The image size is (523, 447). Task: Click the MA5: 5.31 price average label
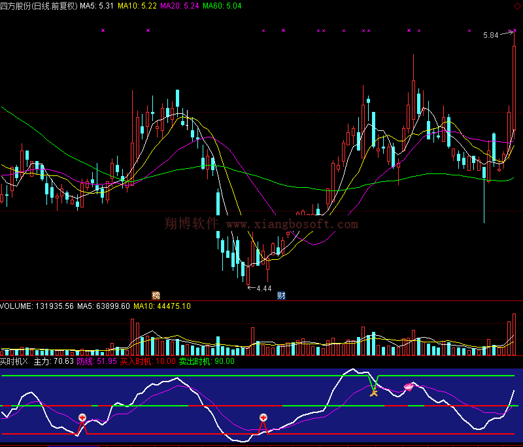pos(97,6)
